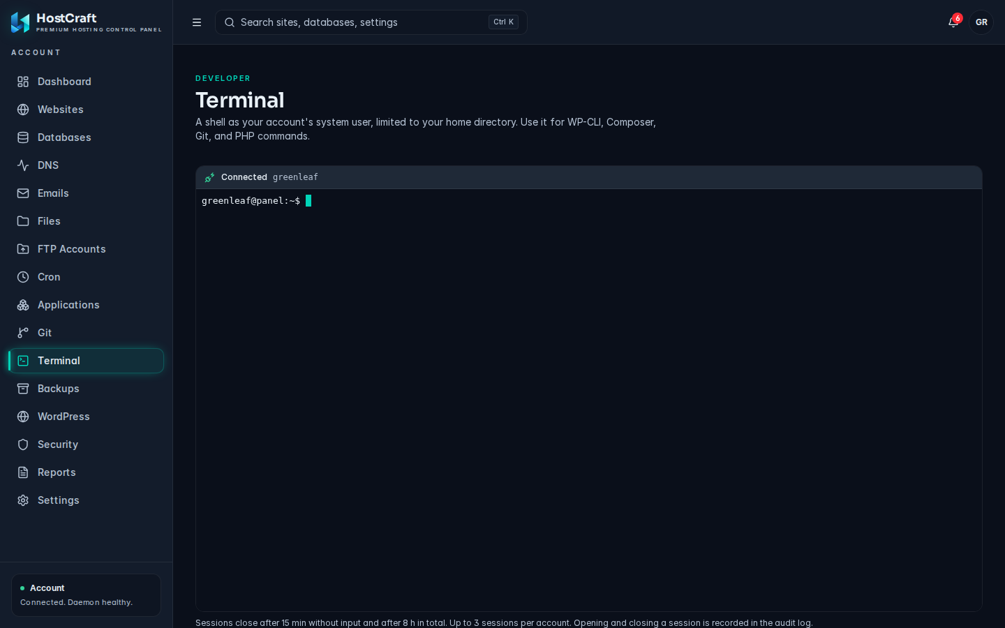Click the HostCraft logo

click(x=20, y=22)
